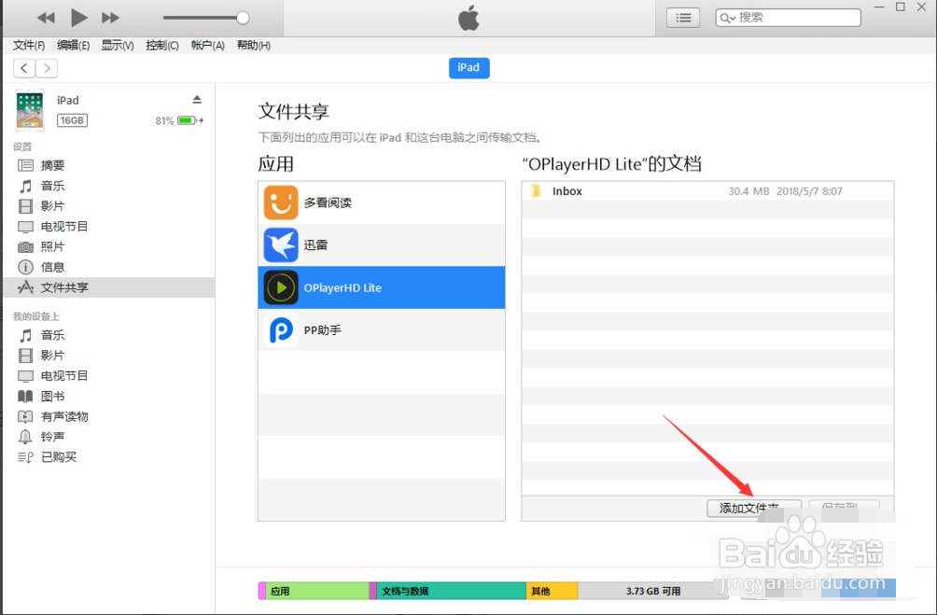Viewport: 937px width, 615px height.
Task: Open the 文件(F) menu
Action: [x=29, y=46]
